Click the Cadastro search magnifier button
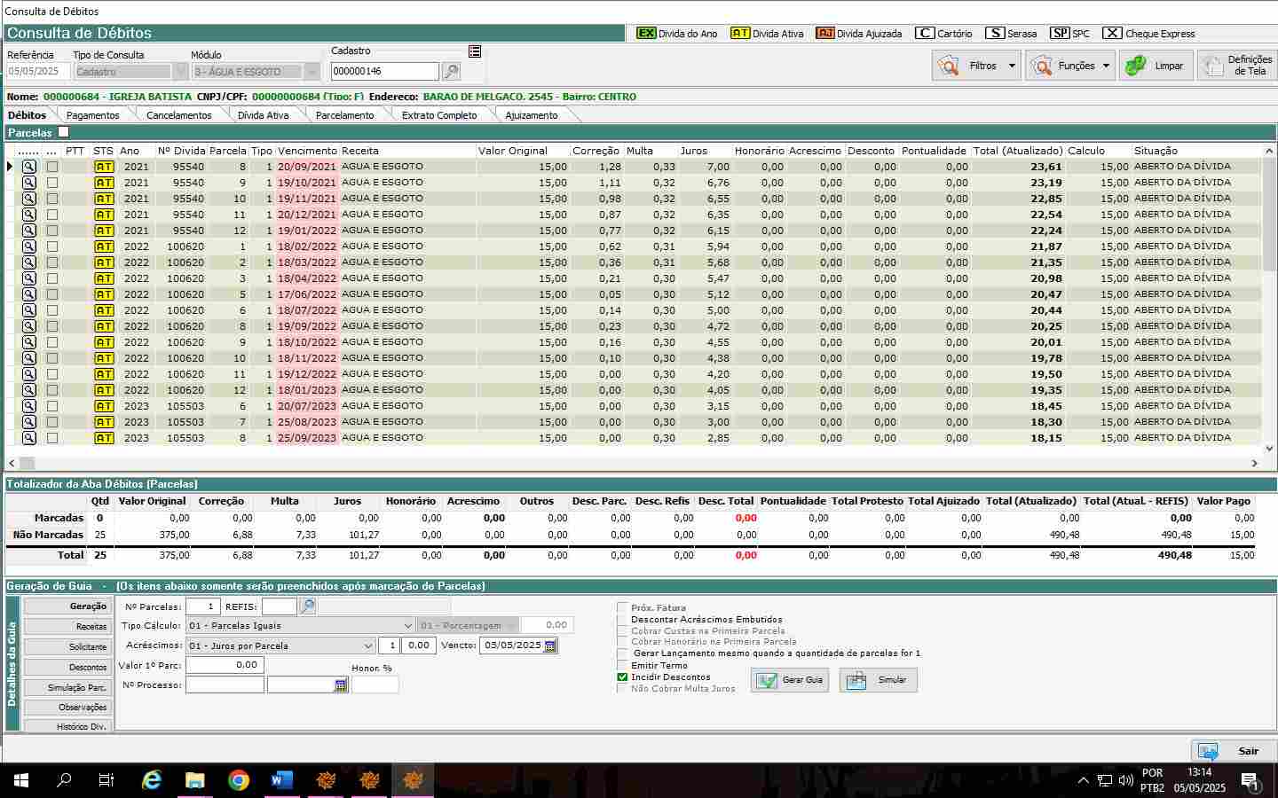Image resolution: width=1278 pixels, height=798 pixels. 451,72
